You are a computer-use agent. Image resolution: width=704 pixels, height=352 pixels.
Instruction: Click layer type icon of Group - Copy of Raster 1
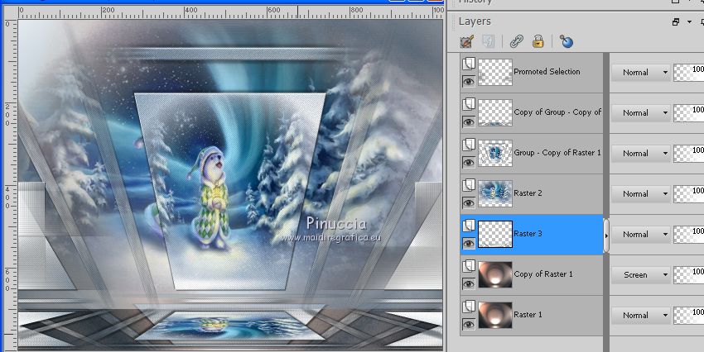pos(468,145)
